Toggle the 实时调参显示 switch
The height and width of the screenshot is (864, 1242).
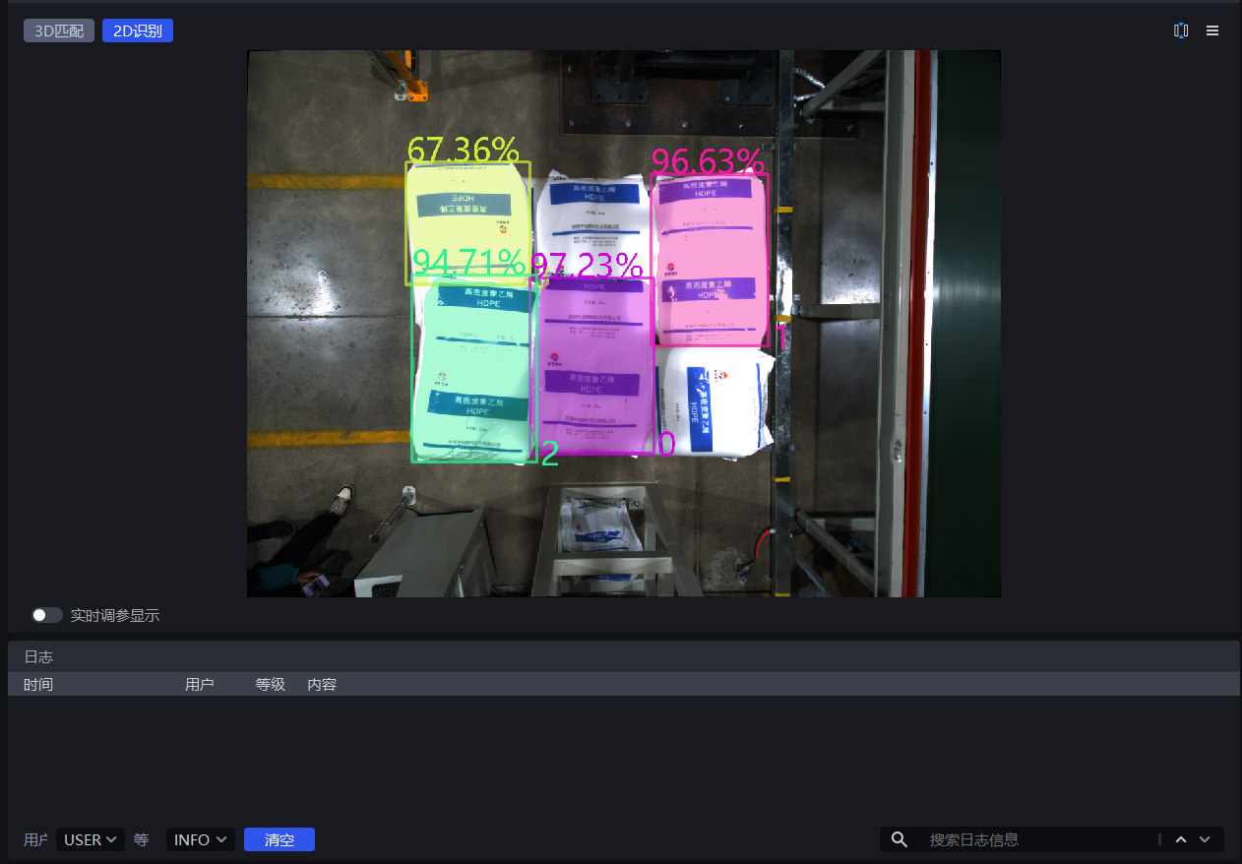coord(46,615)
